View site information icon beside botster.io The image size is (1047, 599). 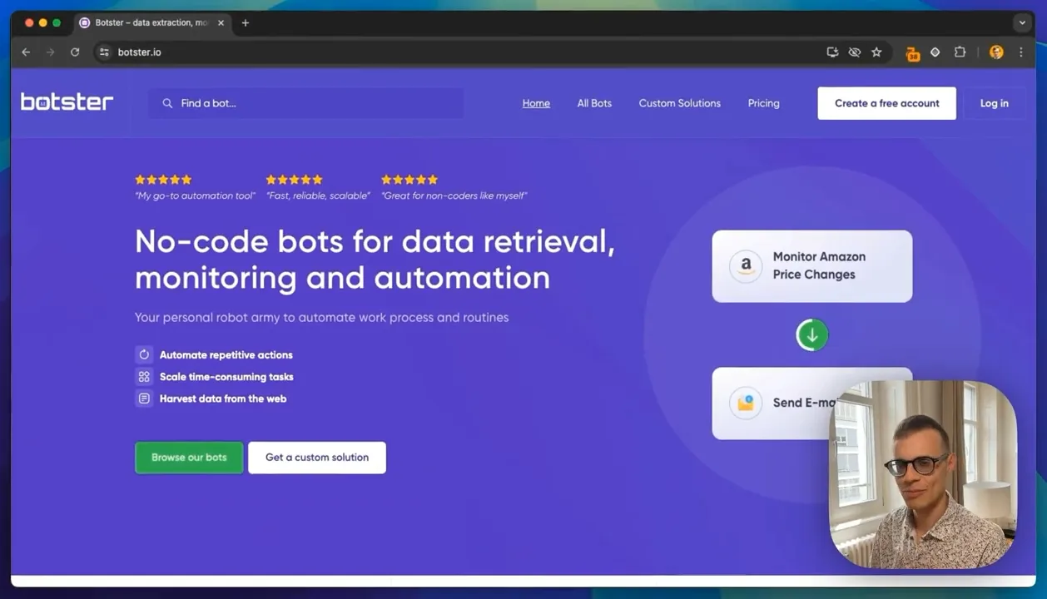104,52
